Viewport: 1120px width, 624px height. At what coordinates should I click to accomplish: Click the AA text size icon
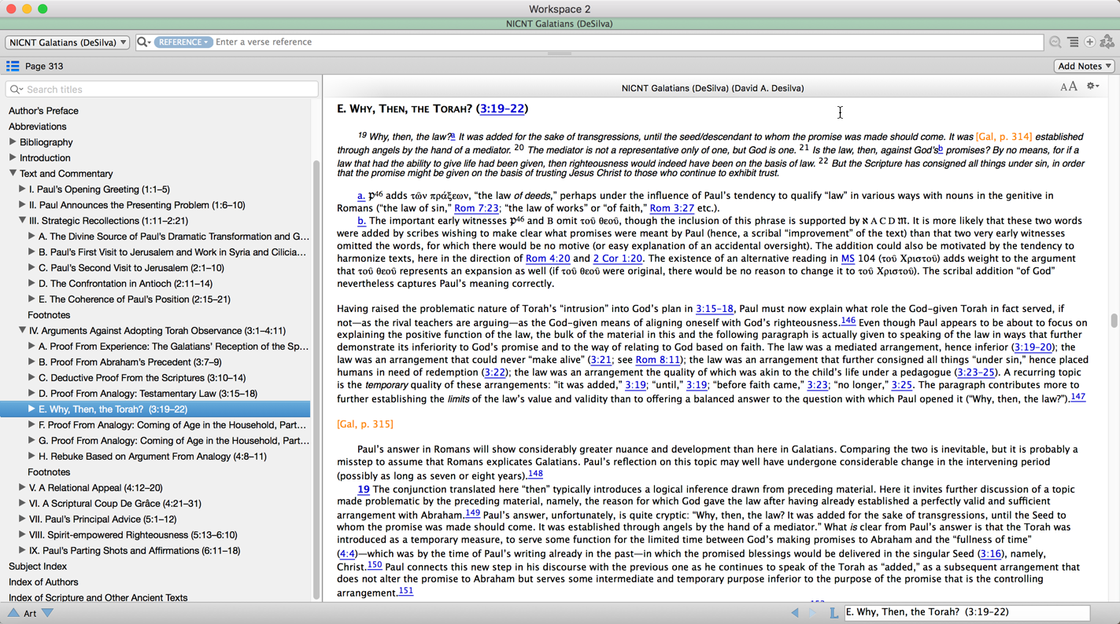click(x=1068, y=86)
